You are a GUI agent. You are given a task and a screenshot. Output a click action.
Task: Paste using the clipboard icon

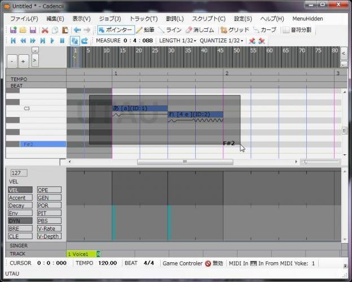(x=65, y=30)
